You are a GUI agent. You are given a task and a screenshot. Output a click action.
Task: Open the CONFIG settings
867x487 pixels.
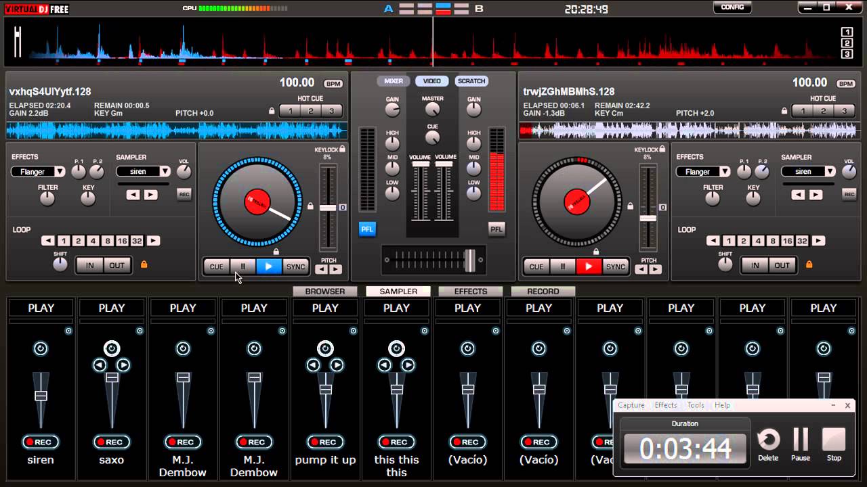coord(732,7)
